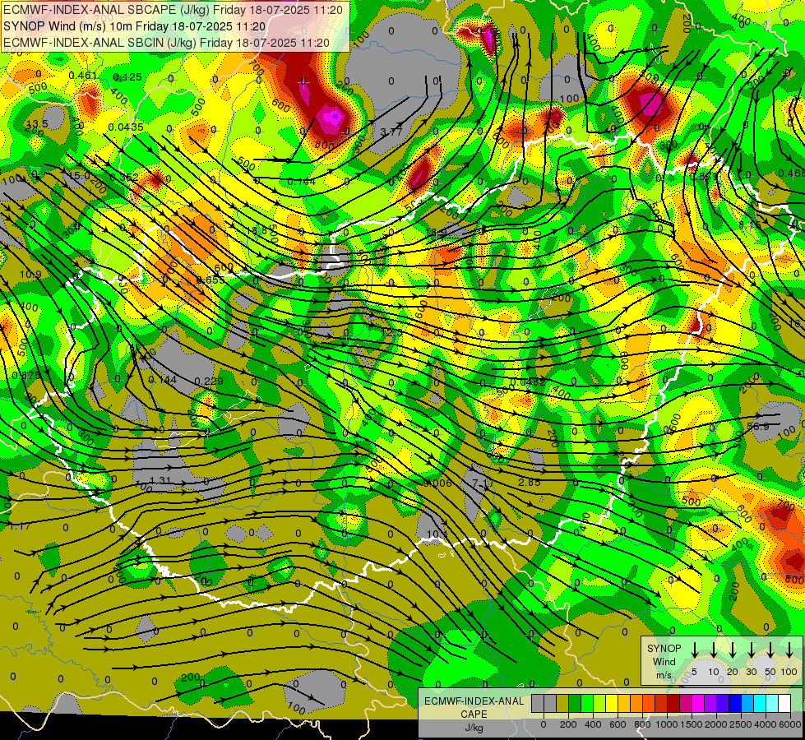Click the 100 m/s wind arrow in legend
805x740 pixels.
click(789, 650)
